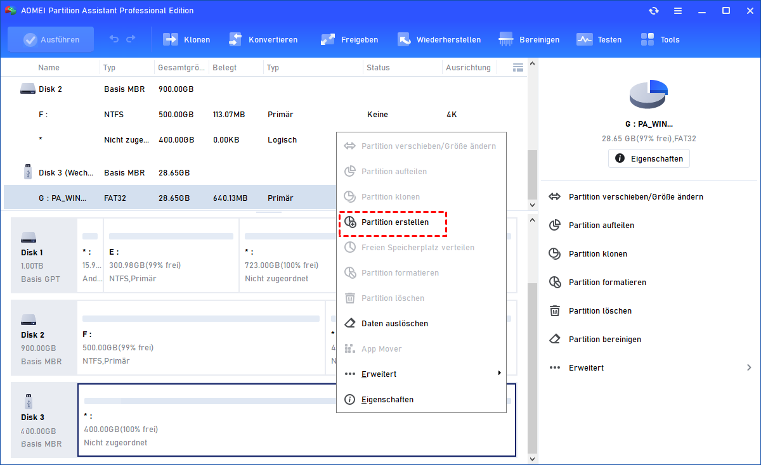Click Partition bereinigen in right panel

coord(605,340)
